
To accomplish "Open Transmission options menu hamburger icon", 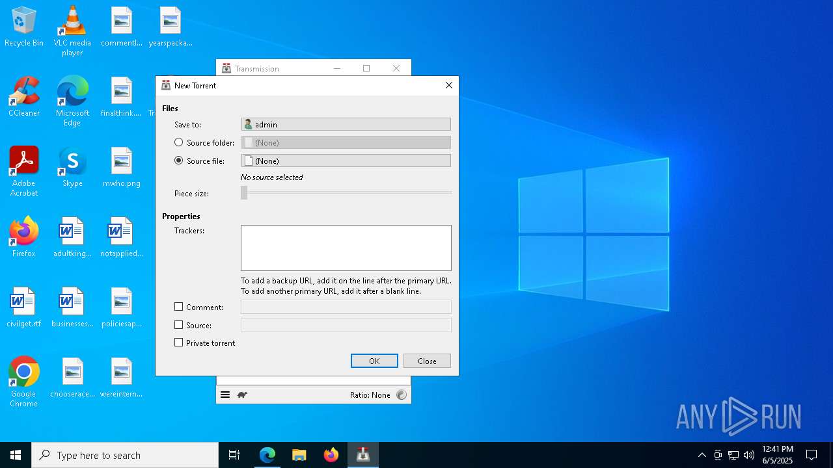I will click(x=225, y=395).
